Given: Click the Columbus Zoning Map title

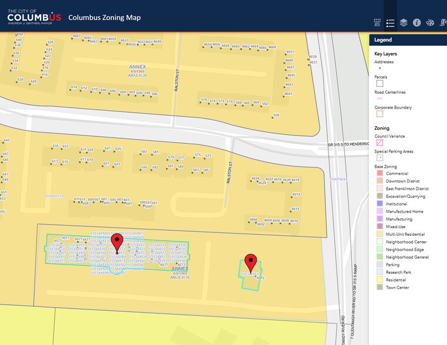Looking at the screenshot, I should pos(105,18).
